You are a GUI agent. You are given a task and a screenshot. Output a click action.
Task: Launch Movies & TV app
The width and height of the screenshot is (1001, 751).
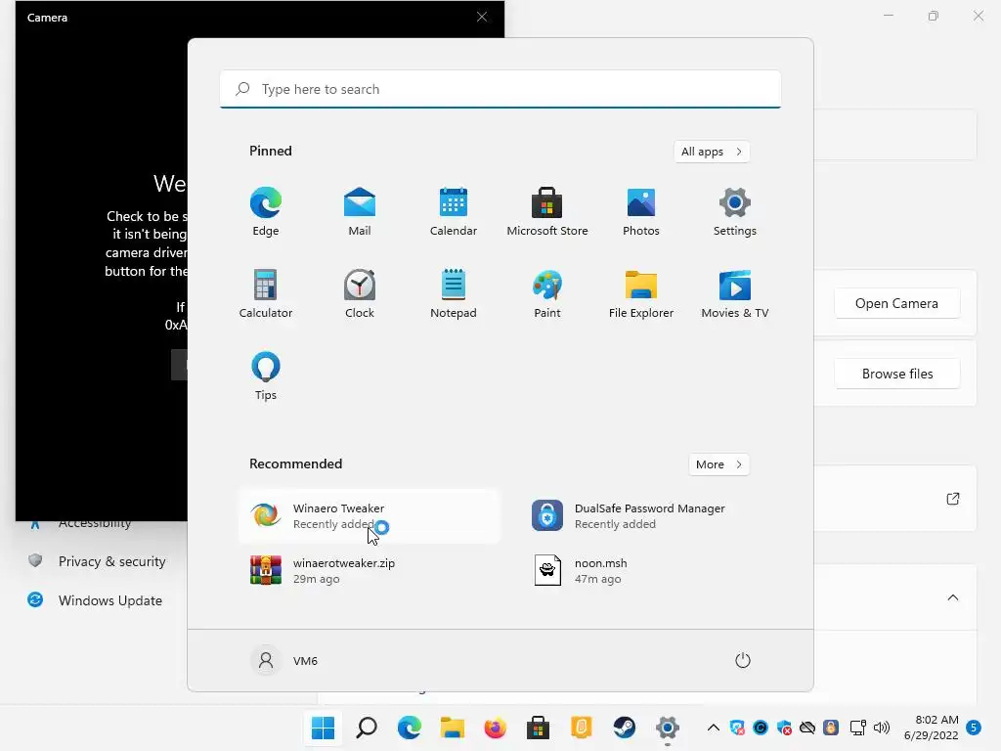coord(735,293)
